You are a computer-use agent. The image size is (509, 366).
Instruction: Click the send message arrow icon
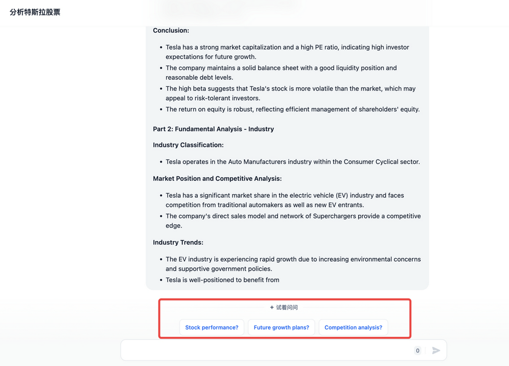[x=436, y=350]
